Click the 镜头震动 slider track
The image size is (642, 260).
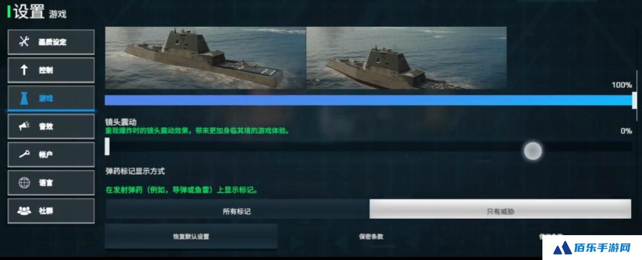click(369, 147)
